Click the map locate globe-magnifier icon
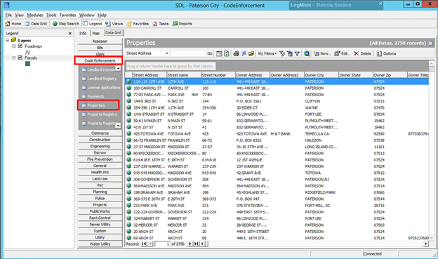The image size is (438, 259). pos(307,53)
